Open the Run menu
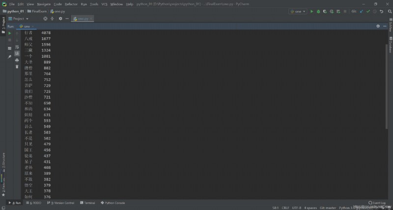 tap(84, 4)
